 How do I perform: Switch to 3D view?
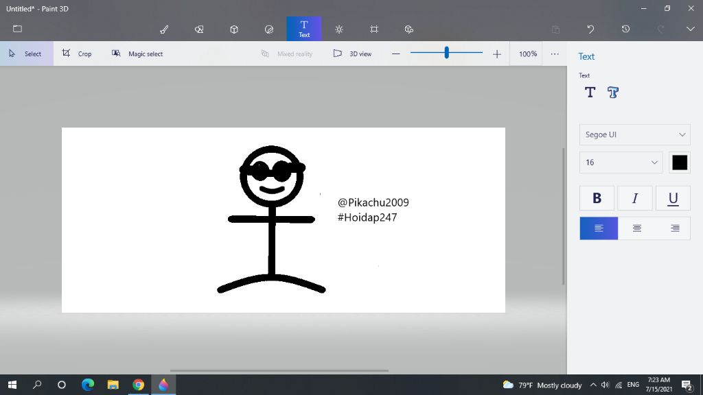point(352,53)
